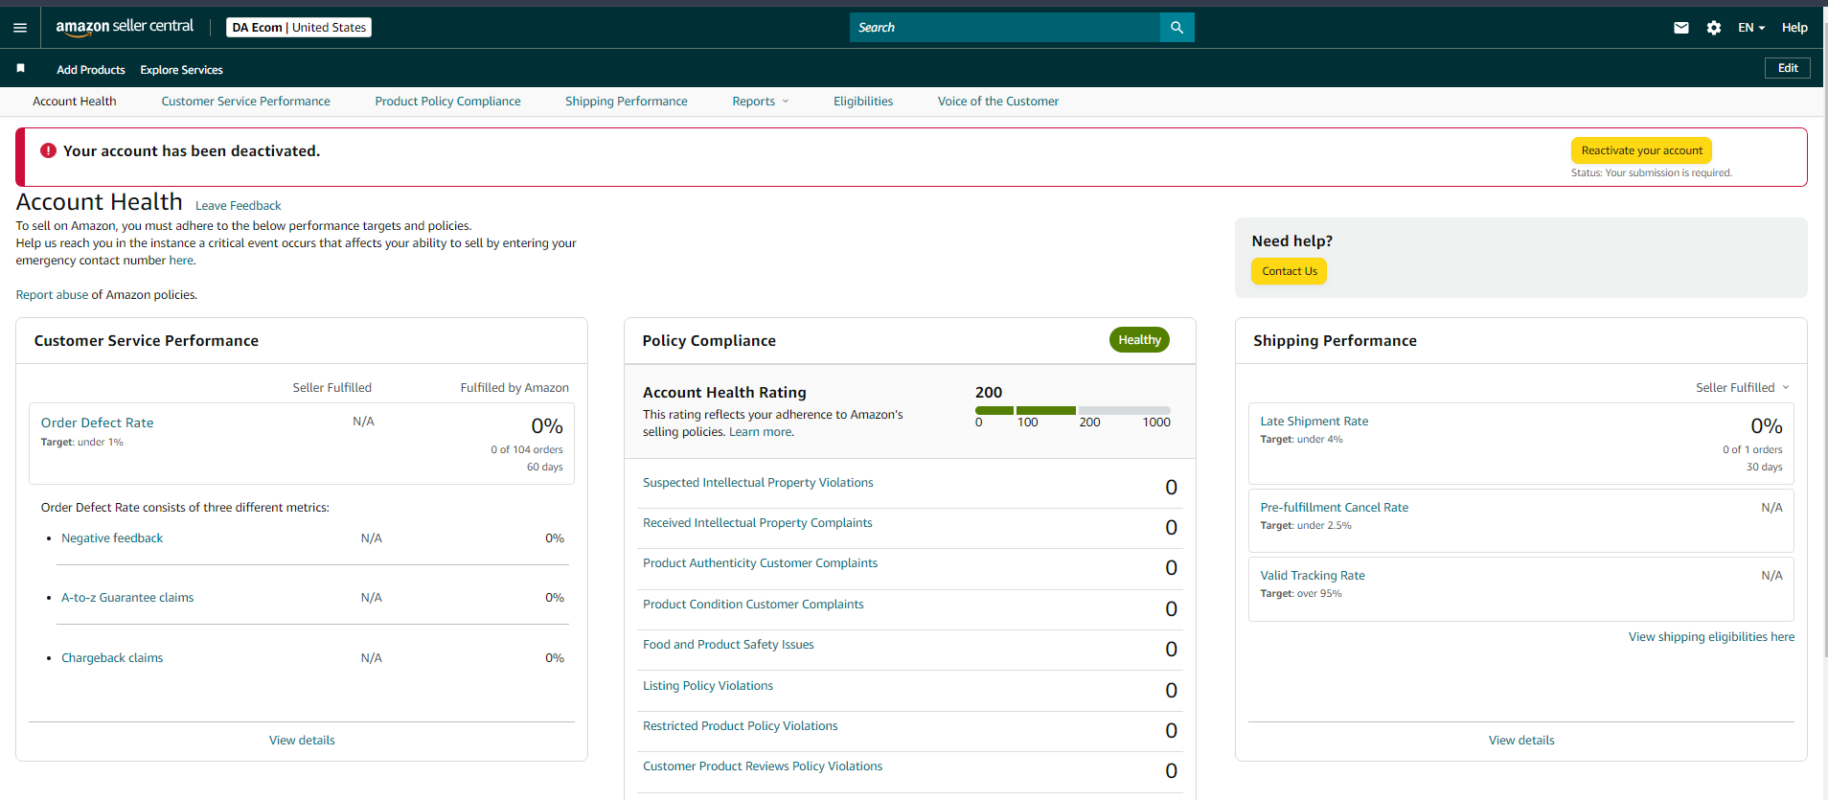The width and height of the screenshot is (1828, 800).
Task: Open the hamburger navigation menu
Action: point(20,28)
